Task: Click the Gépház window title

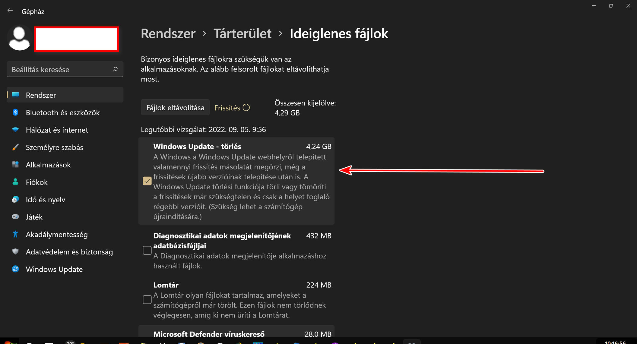Action: point(33,11)
